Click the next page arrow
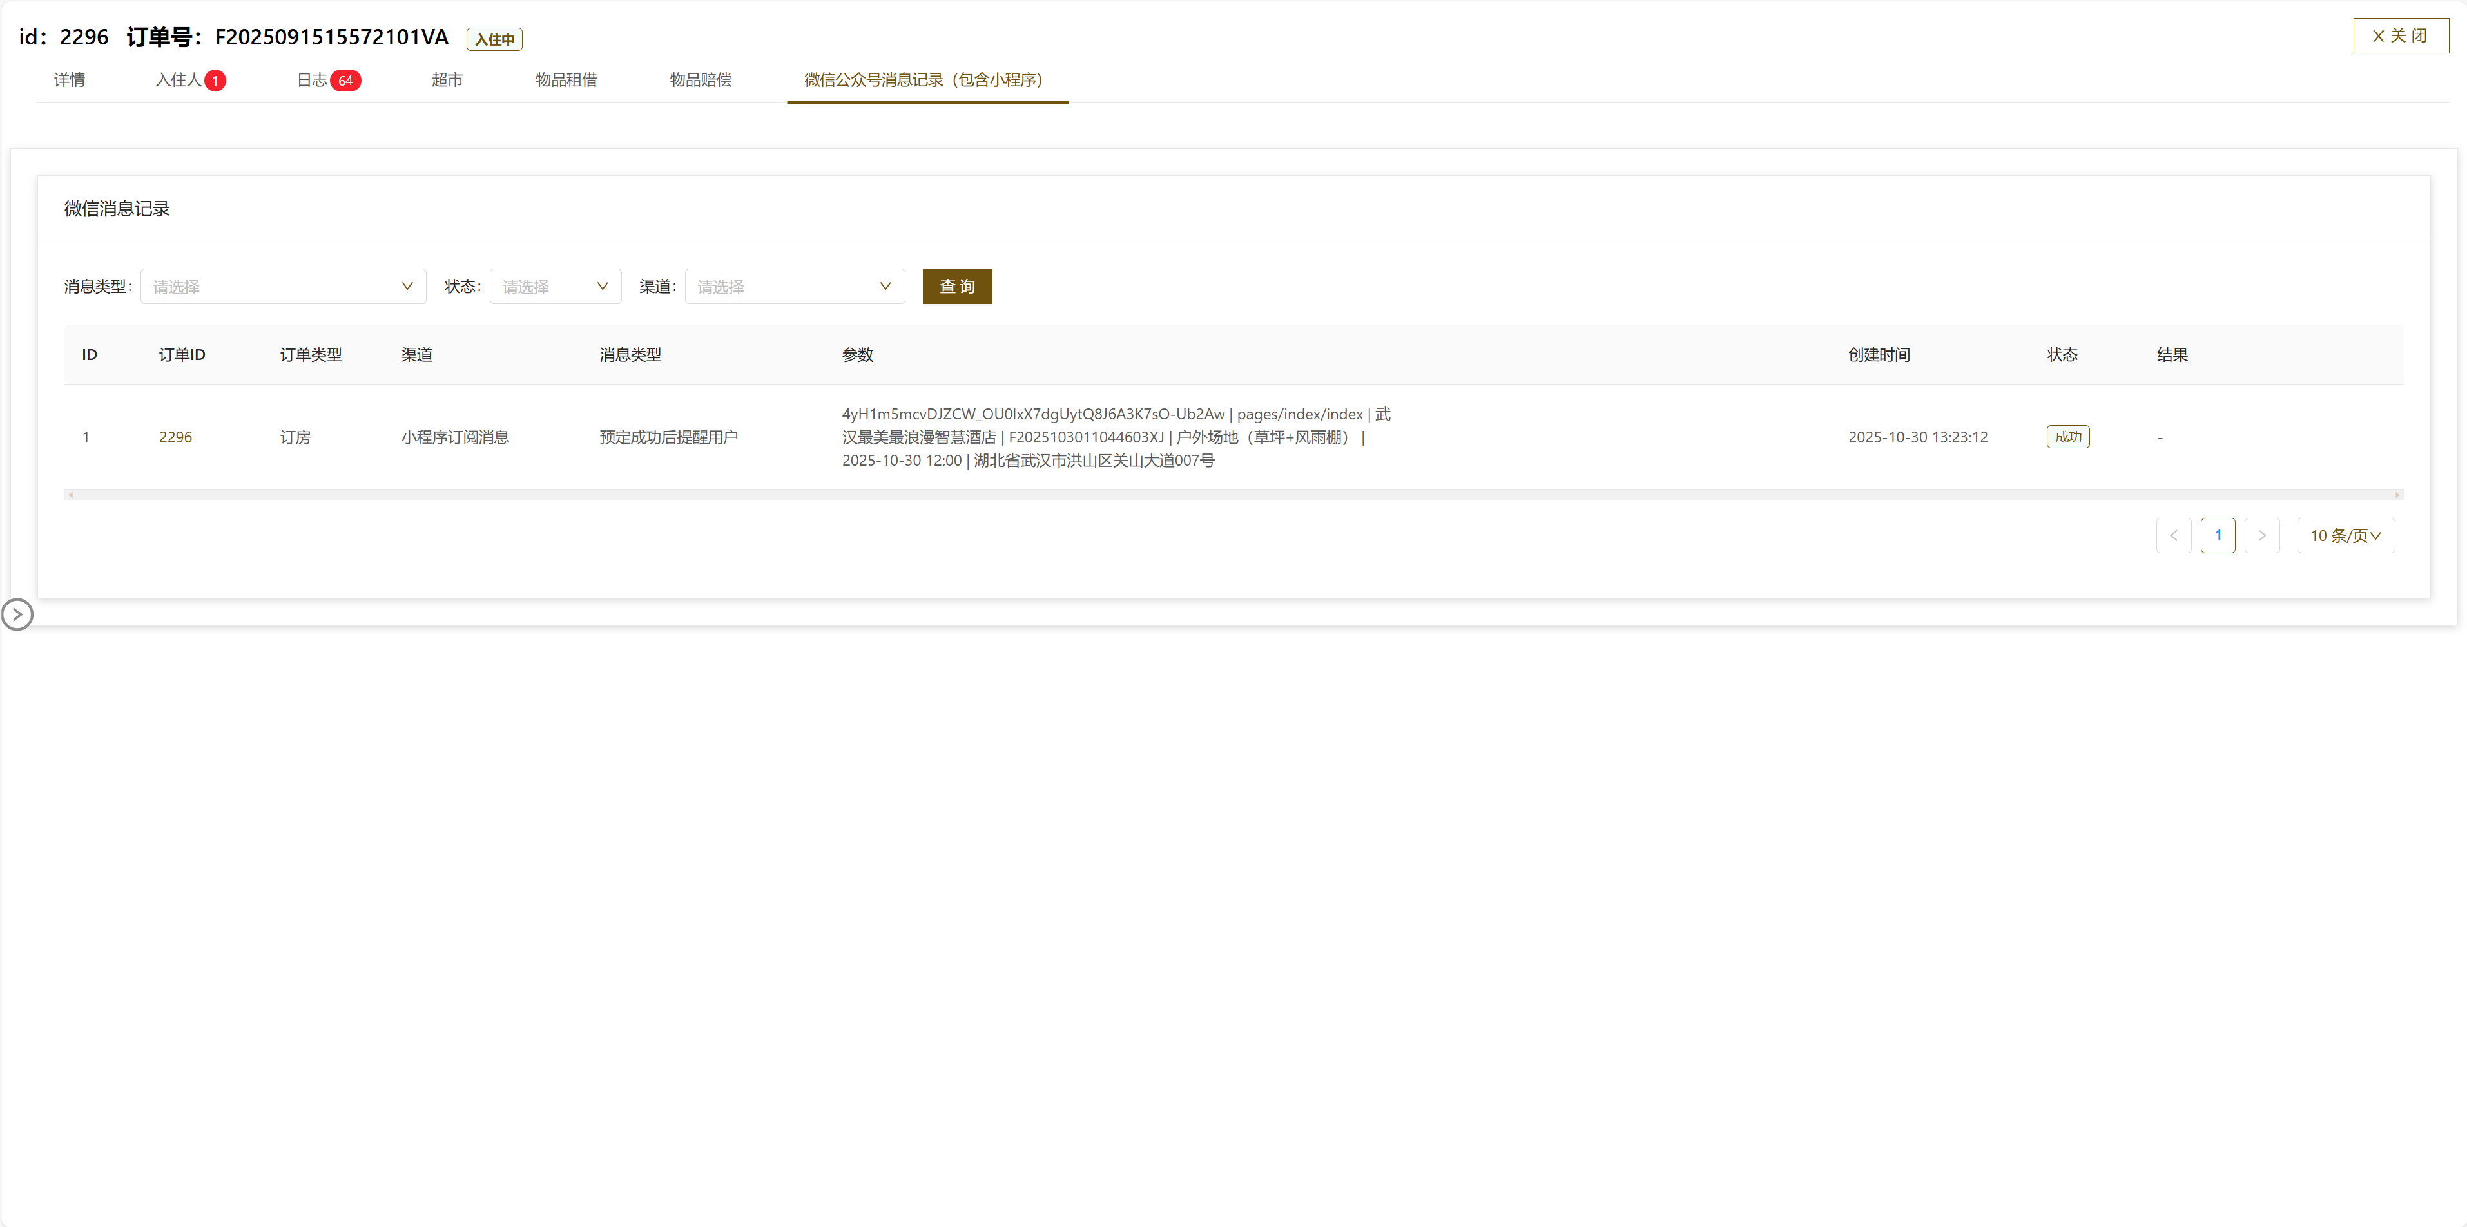This screenshot has width=2467, height=1227. (2261, 536)
